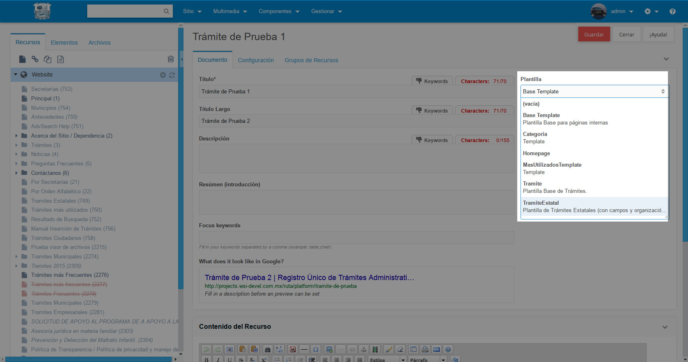Open the Trámites más Frecuentes (2276) resource

click(x=70, y=275)
